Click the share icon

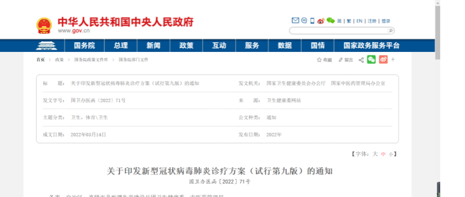coord(361,60)
